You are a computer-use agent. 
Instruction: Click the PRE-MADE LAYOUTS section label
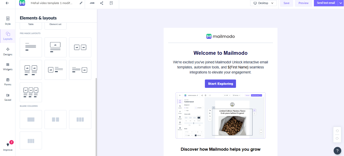30,33
